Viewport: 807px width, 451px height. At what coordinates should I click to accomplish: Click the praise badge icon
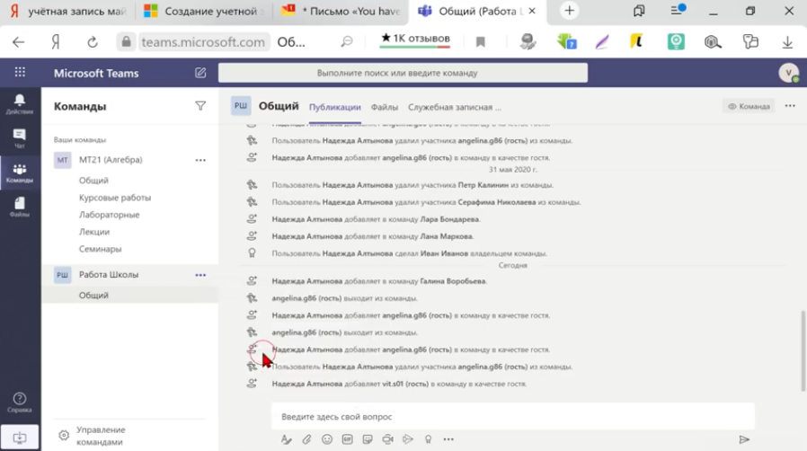click(428, 439)
